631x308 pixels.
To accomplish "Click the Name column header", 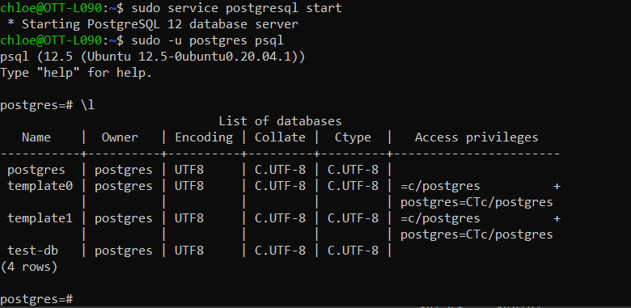I will point(36,137).
